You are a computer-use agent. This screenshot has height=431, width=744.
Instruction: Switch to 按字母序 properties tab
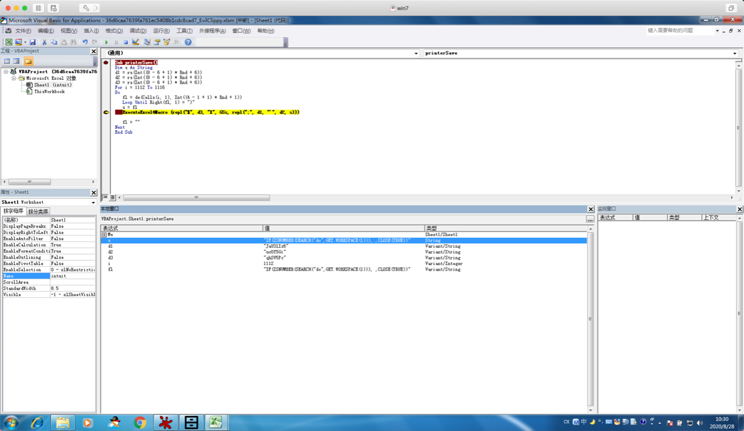13,212
